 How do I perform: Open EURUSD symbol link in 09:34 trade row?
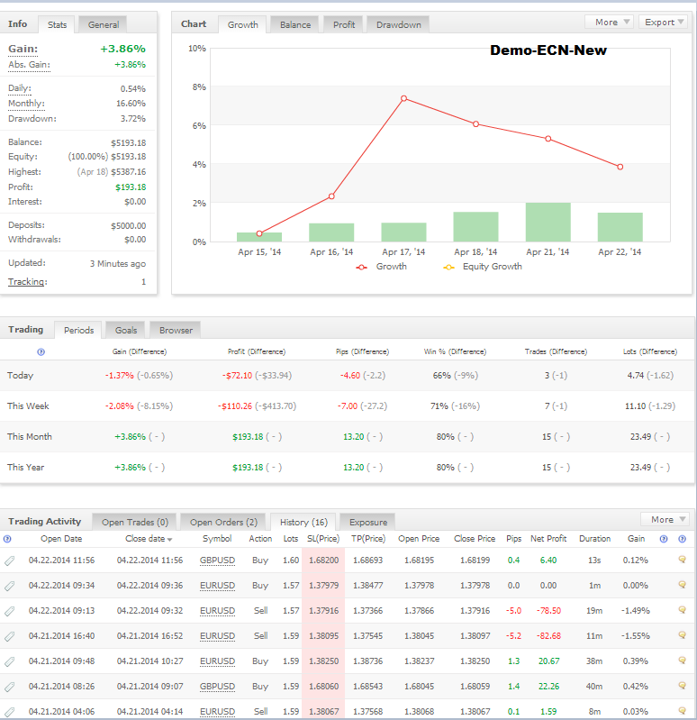click(218, 586)
